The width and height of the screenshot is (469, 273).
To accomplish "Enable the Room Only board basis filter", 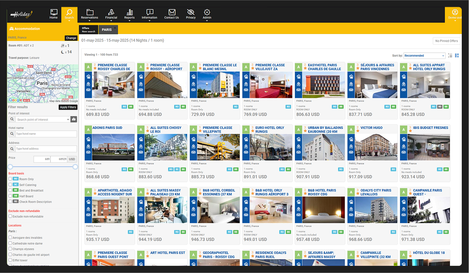I will [11, 179].
